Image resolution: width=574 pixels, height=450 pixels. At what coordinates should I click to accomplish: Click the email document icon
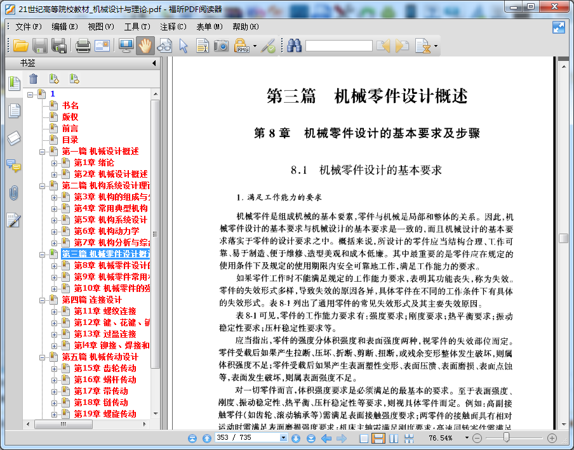tap(102, 46)
